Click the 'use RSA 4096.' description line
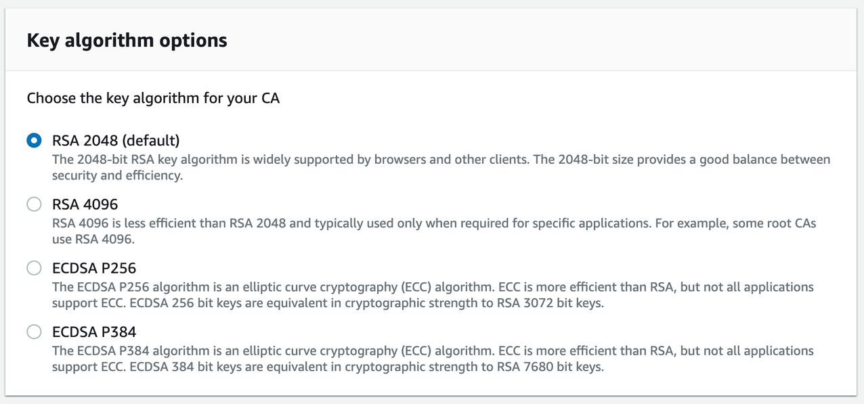 (x=93, y=239)
